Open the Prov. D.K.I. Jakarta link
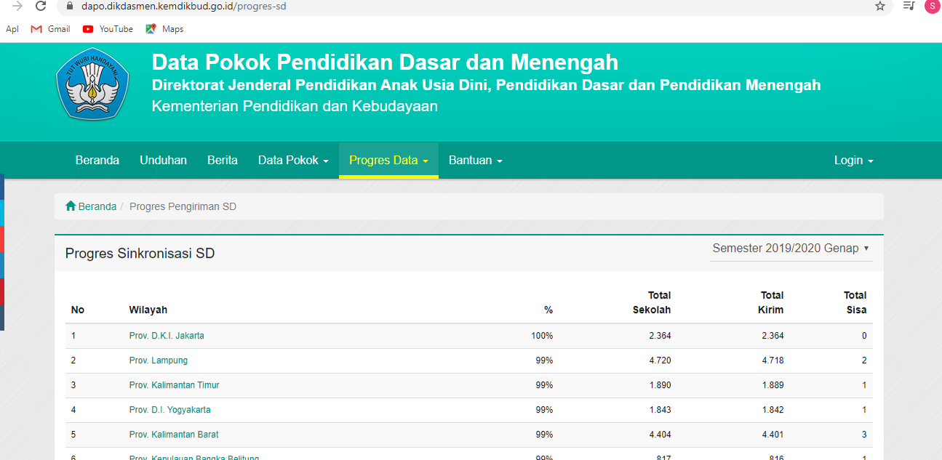Viewport: 942px width, 460px height. click(166, 336)
